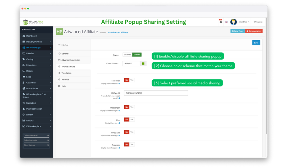287x168 pixels.
Task: Click the Dashboard icon in sidebar
Action: (x=24, y=36)
